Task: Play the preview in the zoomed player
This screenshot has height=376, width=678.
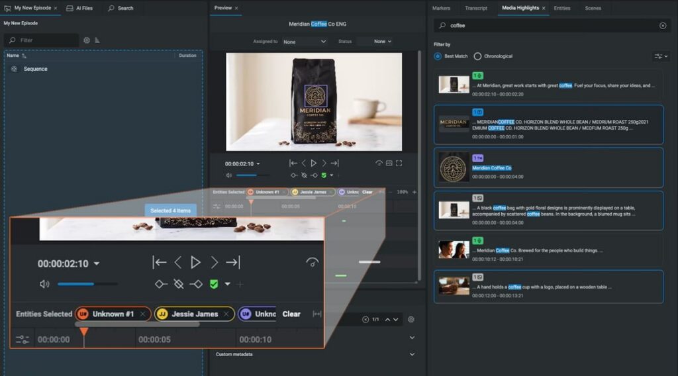Action: coord(195,262)
